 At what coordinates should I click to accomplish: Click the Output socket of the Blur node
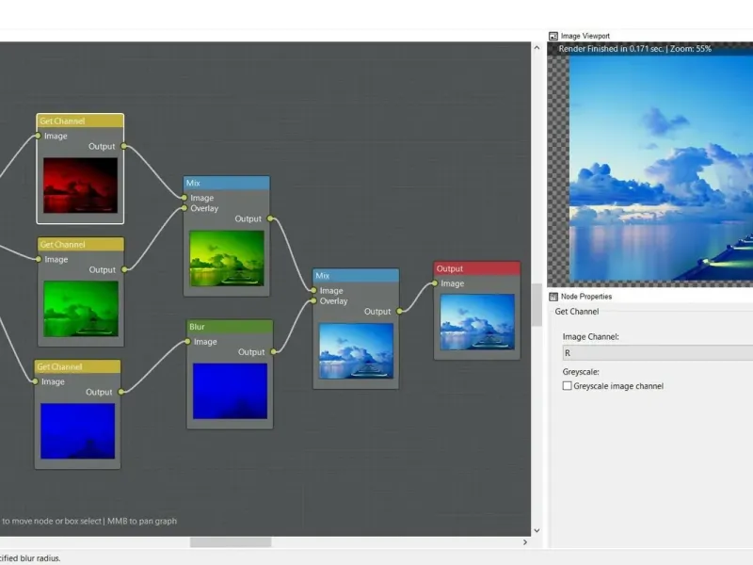[x=273, y=352]
